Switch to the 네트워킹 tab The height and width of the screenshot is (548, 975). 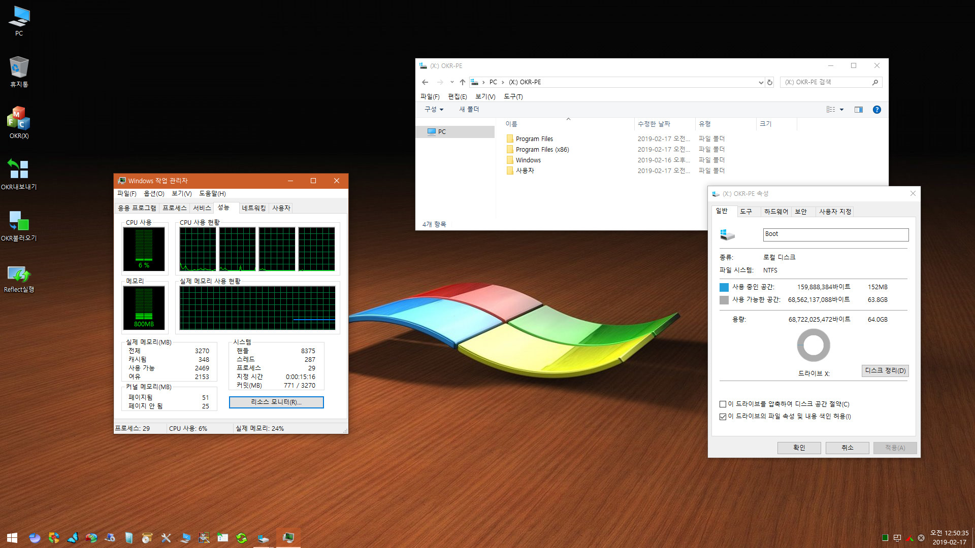254,208
